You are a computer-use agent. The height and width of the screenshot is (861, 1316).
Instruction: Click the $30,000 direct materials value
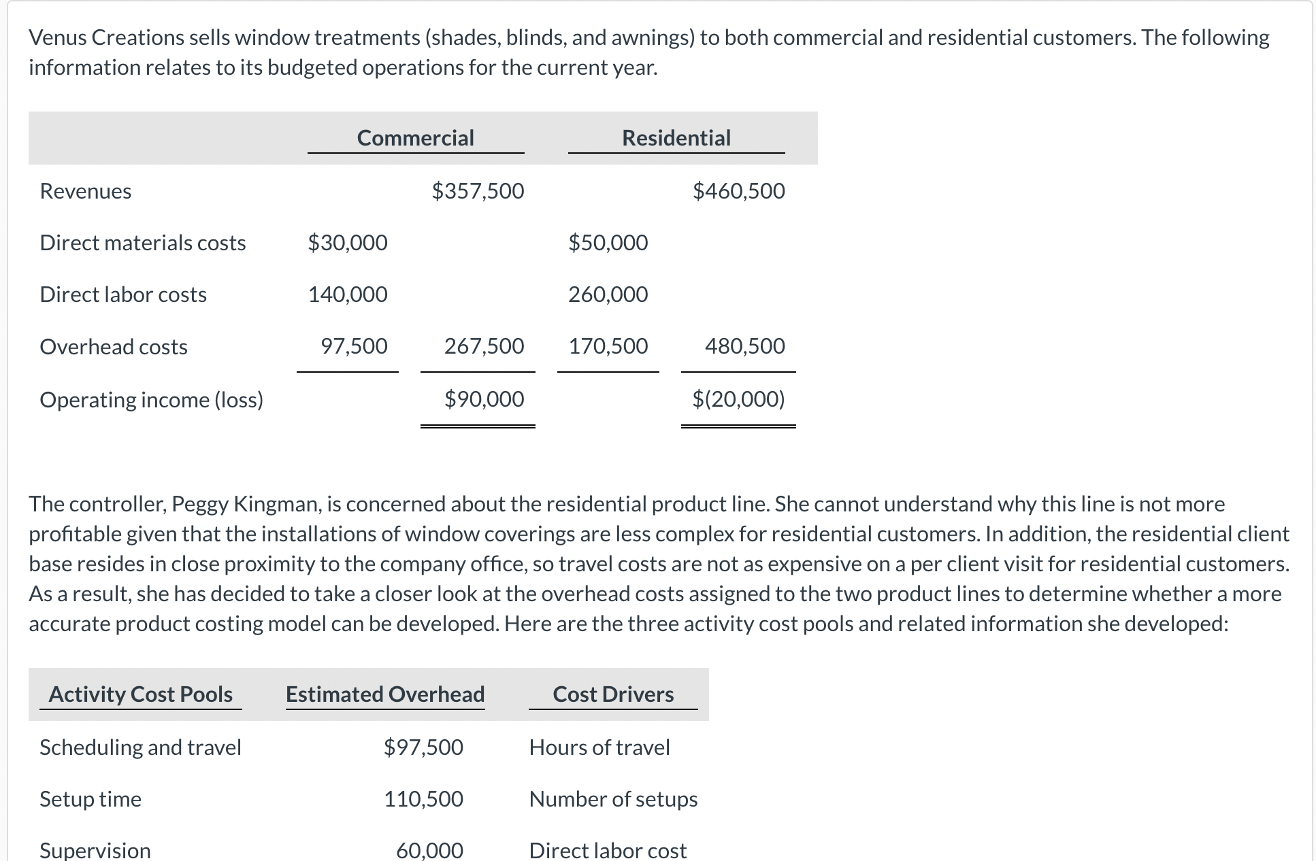tap(347, 243)
